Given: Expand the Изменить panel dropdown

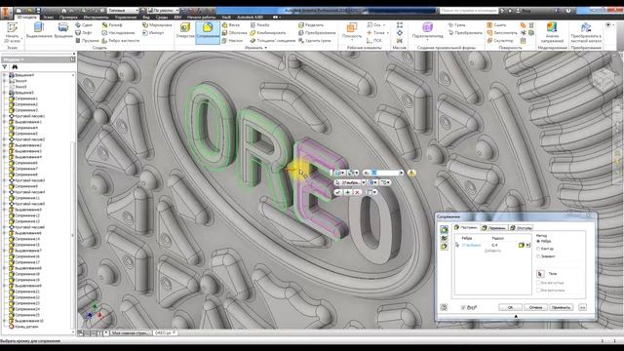Looking at the screenshot, I should [266, 48].
